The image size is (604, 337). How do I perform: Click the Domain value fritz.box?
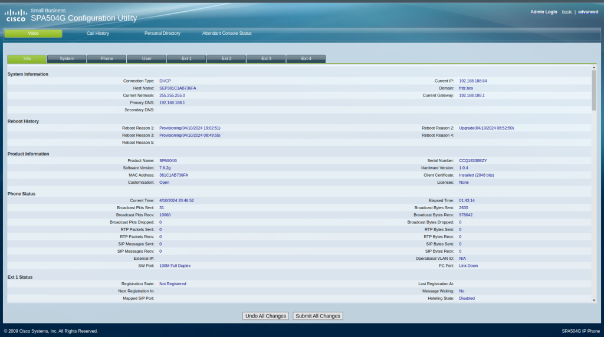[466, 88]
